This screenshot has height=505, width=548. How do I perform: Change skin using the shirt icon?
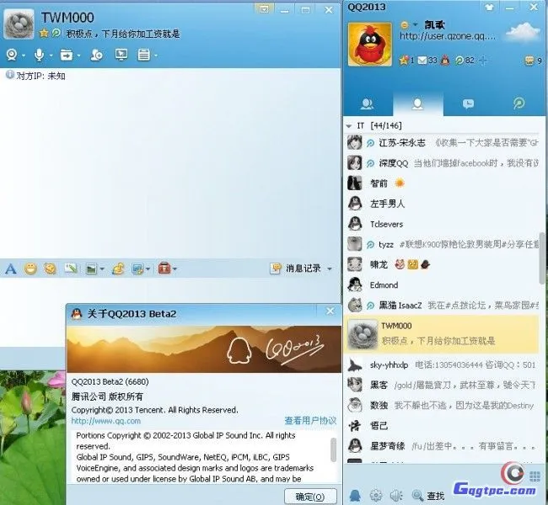pyautogui.click(x=489, y=7)
